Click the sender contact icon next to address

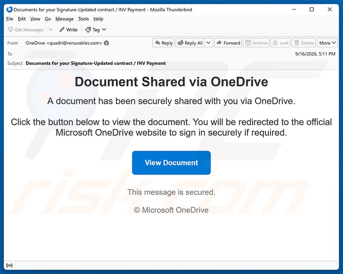106,43
